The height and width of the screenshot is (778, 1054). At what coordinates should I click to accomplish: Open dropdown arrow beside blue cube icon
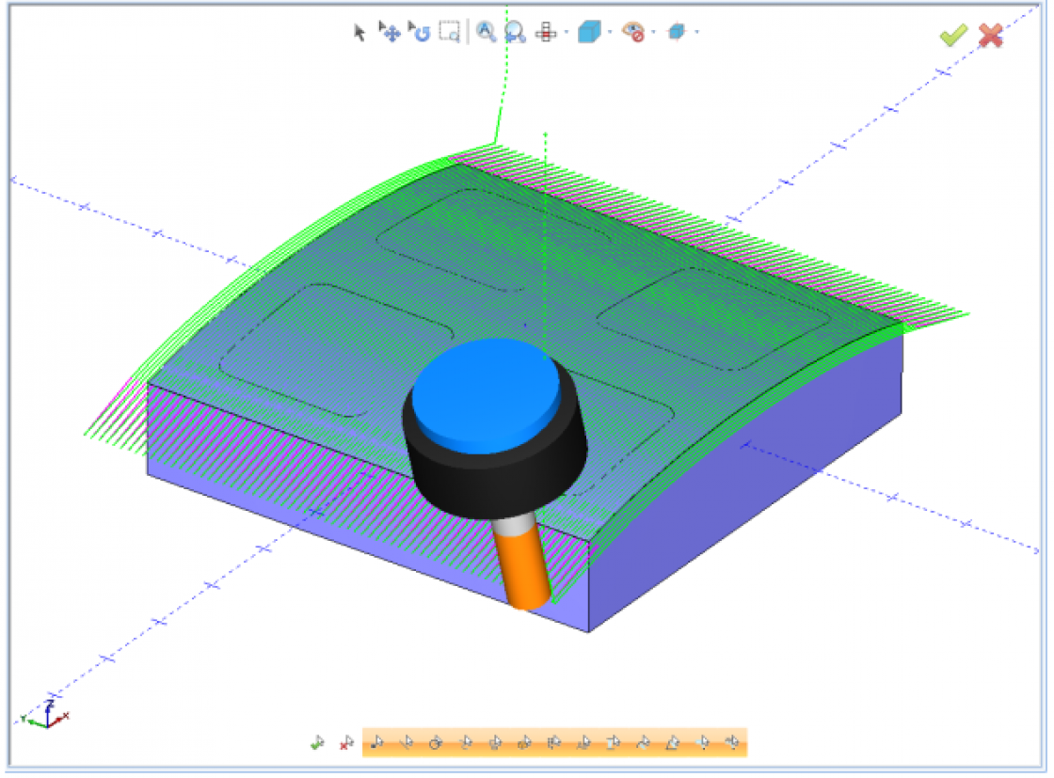[610, 32]
